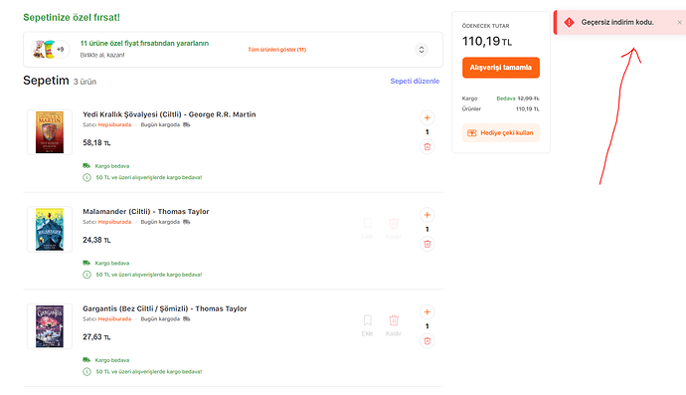Open Gargantis (Bez Ciltli / Şömizli) product title
The image size is (686, 395).
tap(165, 308)
